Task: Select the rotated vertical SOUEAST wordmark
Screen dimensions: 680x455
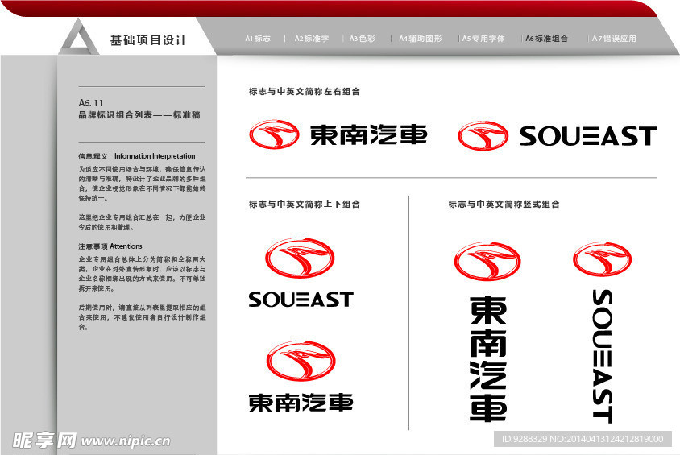Action: (x=603, y=356)
